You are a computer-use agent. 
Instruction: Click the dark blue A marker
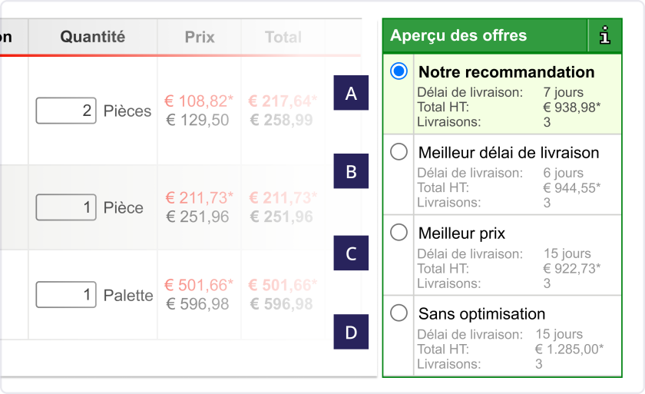(x=351, y=93)
